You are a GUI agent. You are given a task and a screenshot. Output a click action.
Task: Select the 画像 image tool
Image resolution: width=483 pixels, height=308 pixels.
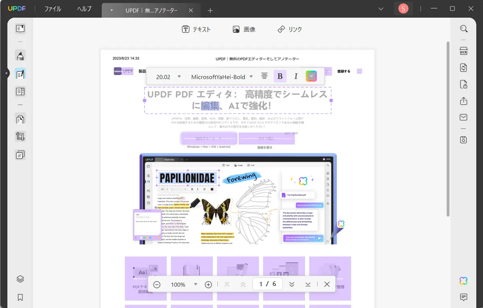point(244,29)
